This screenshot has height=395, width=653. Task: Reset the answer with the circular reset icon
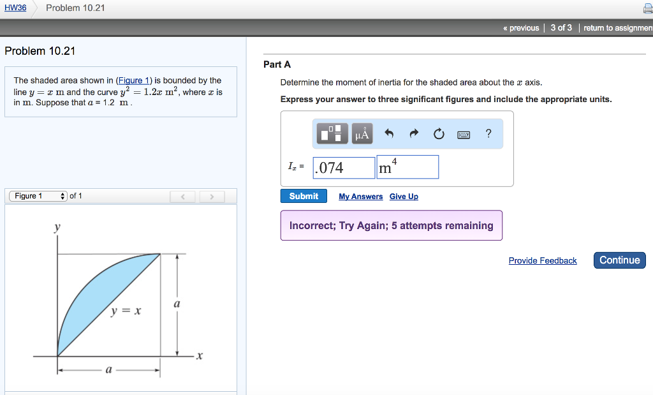(x=438, y=134)
